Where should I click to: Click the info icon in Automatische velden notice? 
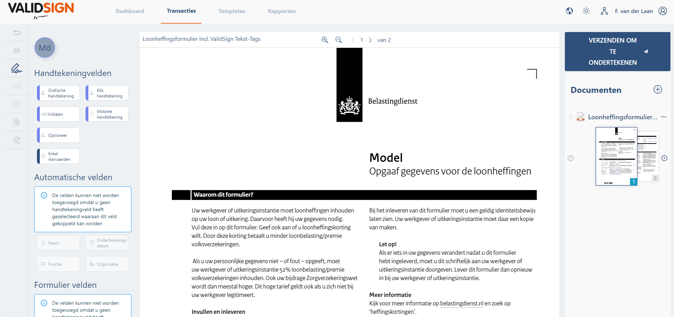[44, 195]
